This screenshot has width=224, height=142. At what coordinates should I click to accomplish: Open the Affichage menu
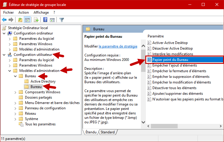[x=41, y=12]
